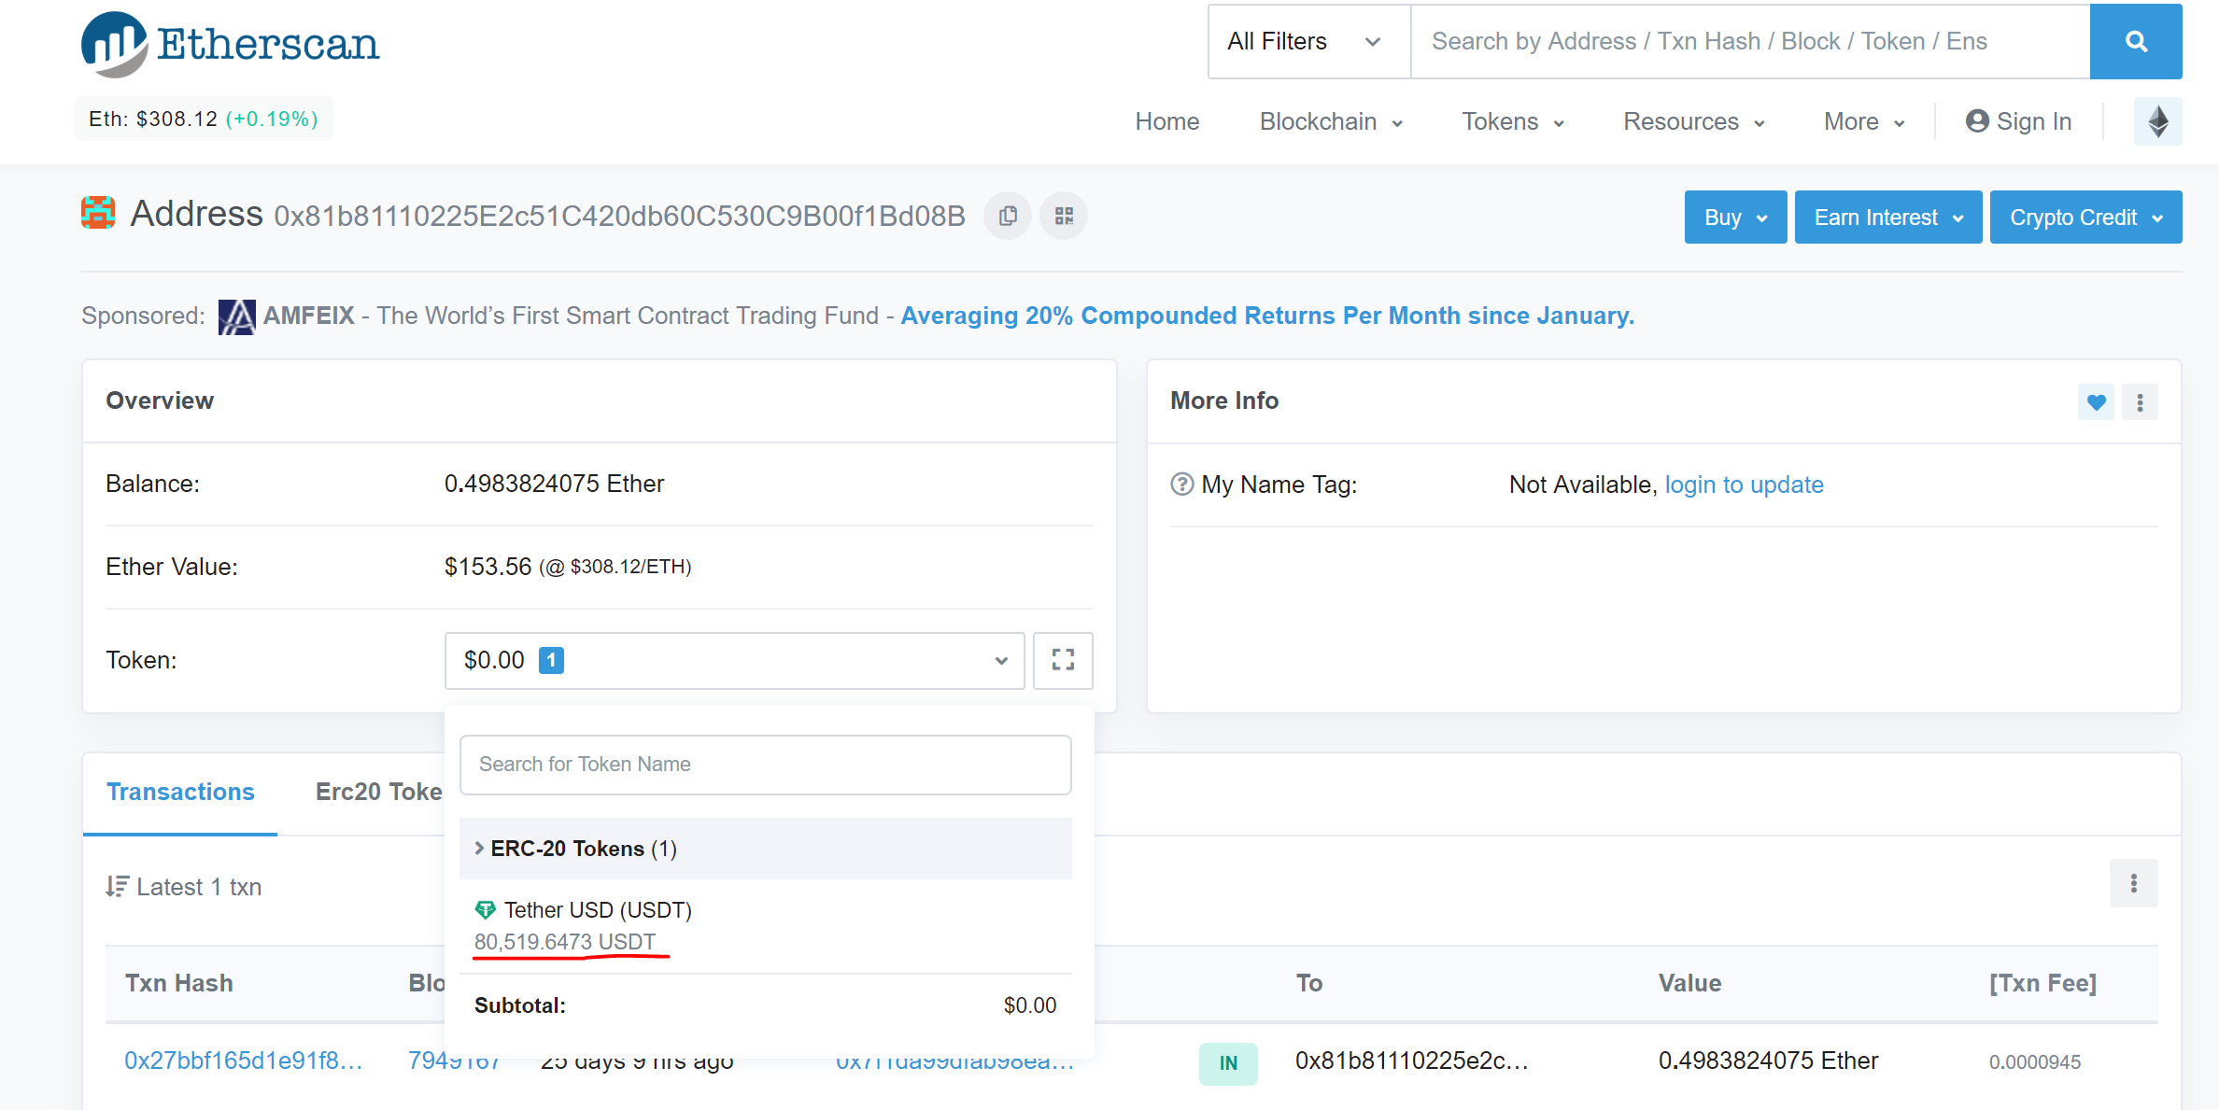The height and width of the screenshot is (1110, 2219).
Task: Click the Latest txn sort icon
Action: pyautogui.click(x=117, y=887)
